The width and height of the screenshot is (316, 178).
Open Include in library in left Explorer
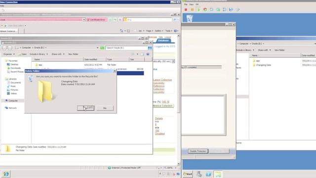click(39, 54)
